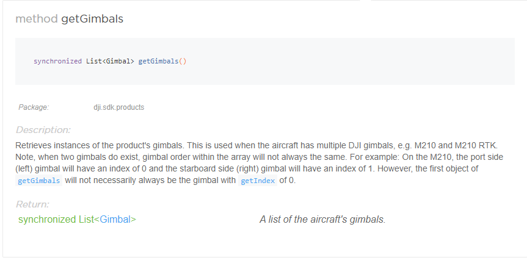Click the synchronized keyword in the code block
The image size is (527, 263).
click(57, 62)
